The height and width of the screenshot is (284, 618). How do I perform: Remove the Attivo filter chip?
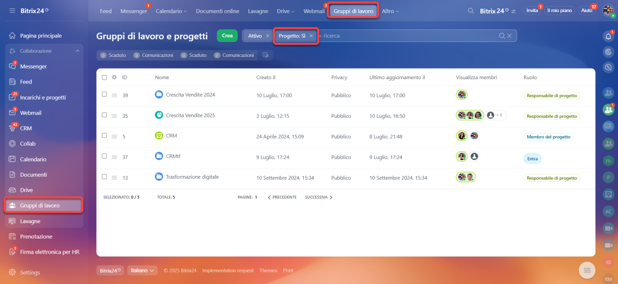pyautogui.click(x=267, y=36)
